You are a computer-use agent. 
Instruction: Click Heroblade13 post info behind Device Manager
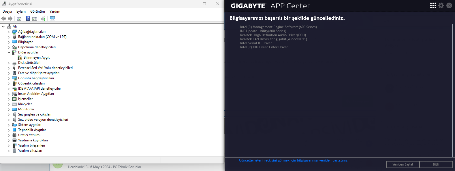coord(104,167)
